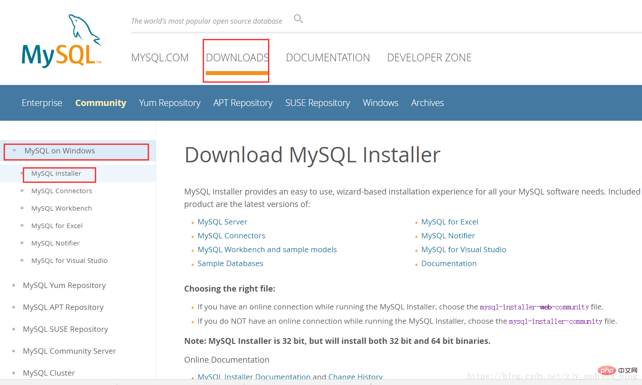
Task: Select Enterprise in the blue bar
Action: click(42, 103)
